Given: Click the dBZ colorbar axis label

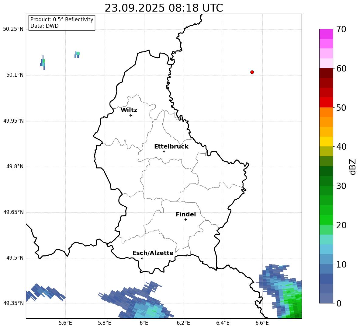Looking at the screenshot, I should click(353, 166).
